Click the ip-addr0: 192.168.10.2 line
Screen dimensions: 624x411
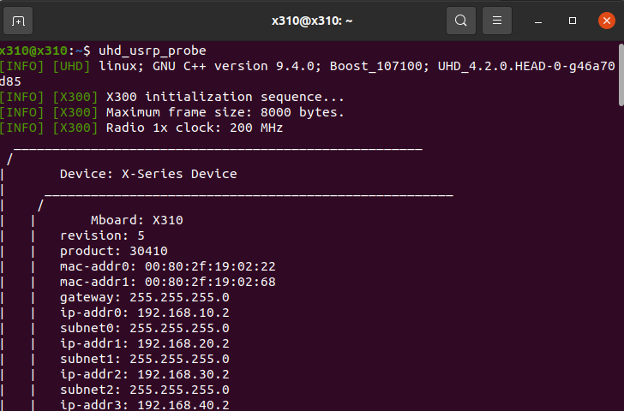click(x=145, y=313)
